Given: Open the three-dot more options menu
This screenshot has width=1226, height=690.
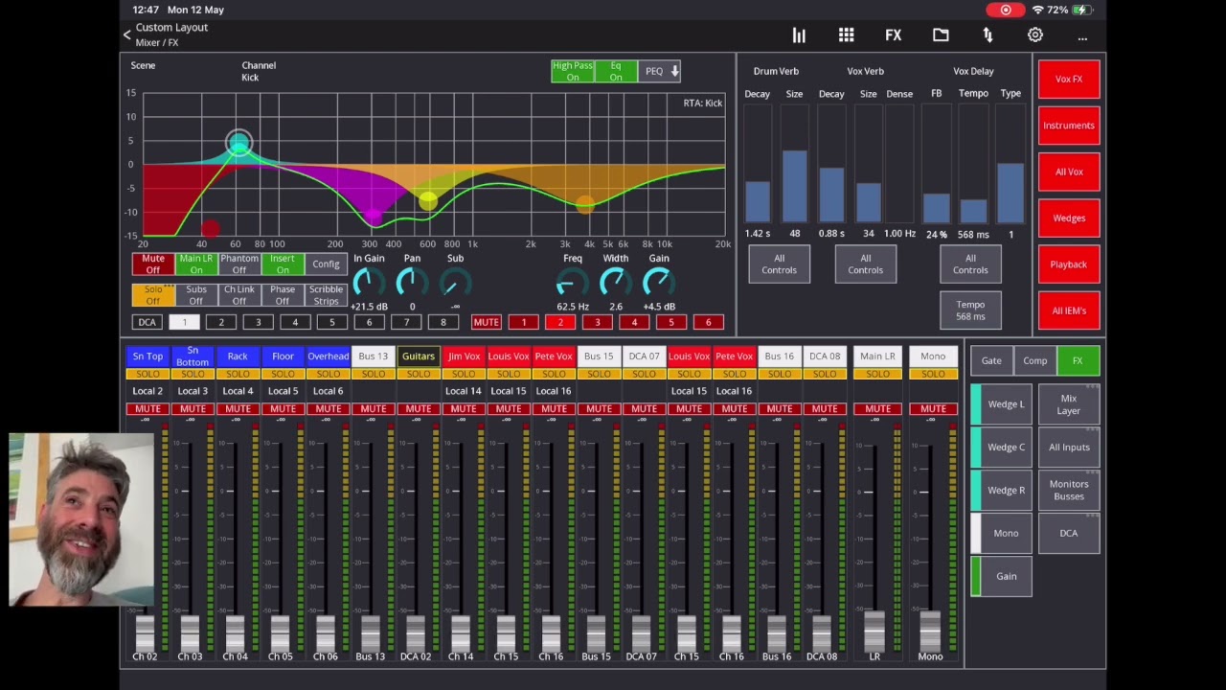Looking at the screenshot, I should 1082,37.
